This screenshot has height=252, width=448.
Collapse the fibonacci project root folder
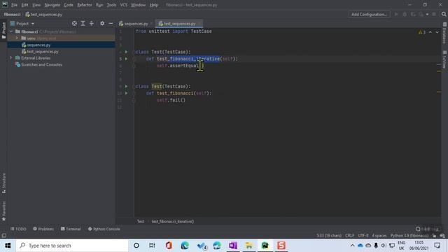tap(11, 31)
